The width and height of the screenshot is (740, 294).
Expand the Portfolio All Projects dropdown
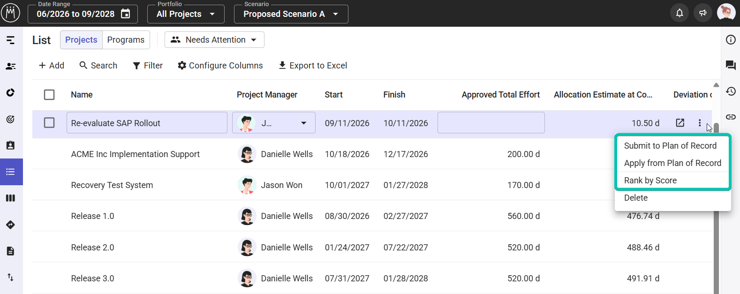pyautogui.click(x=186, y=14)
